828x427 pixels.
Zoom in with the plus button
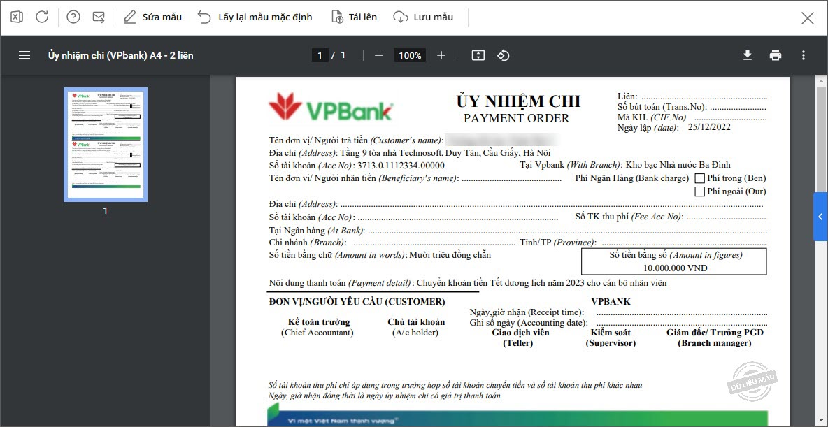[441, 55]
